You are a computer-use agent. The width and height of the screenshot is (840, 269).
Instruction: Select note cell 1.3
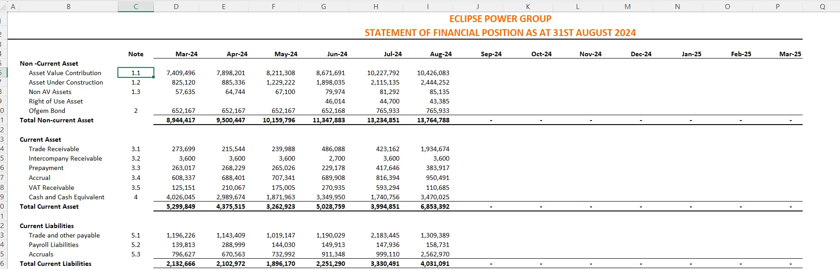[136, 92]
